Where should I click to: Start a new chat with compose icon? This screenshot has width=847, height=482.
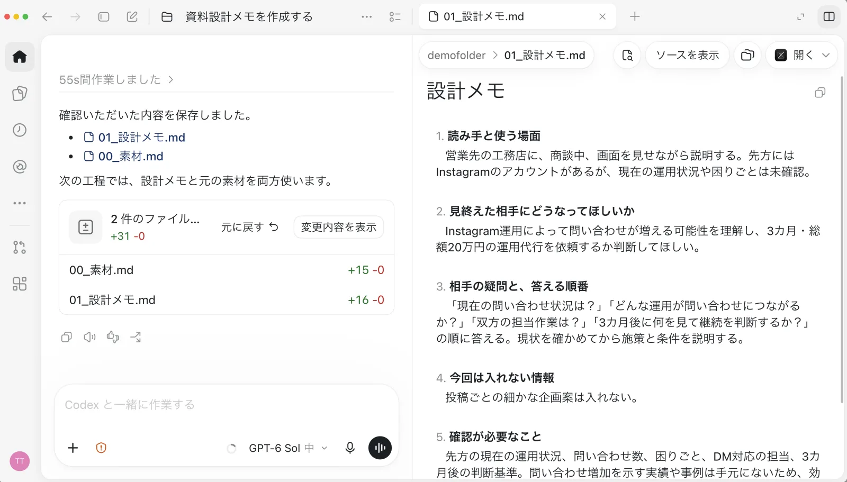[x=132, y=17]
